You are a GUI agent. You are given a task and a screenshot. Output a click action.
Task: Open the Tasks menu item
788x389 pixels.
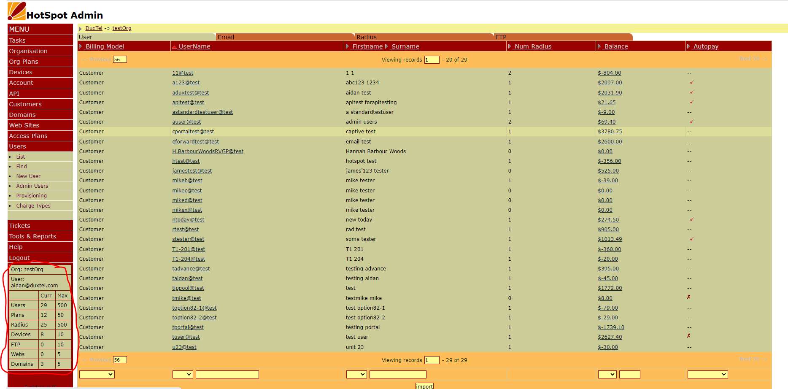pyautogui.click(x=40, y=41)
